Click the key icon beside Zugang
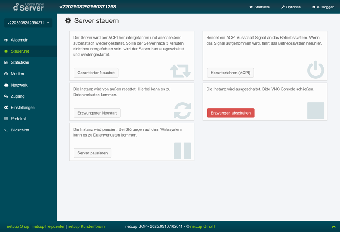The width and height of the screenshot is (340, 232). coord(6,96)
